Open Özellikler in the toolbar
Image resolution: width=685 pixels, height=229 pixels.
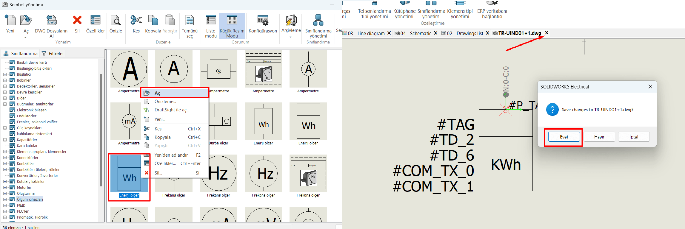pos(96,20)
